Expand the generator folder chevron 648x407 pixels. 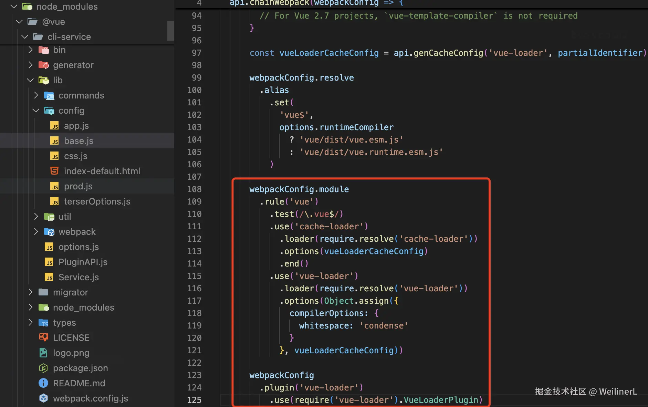[x=31, y=65]
